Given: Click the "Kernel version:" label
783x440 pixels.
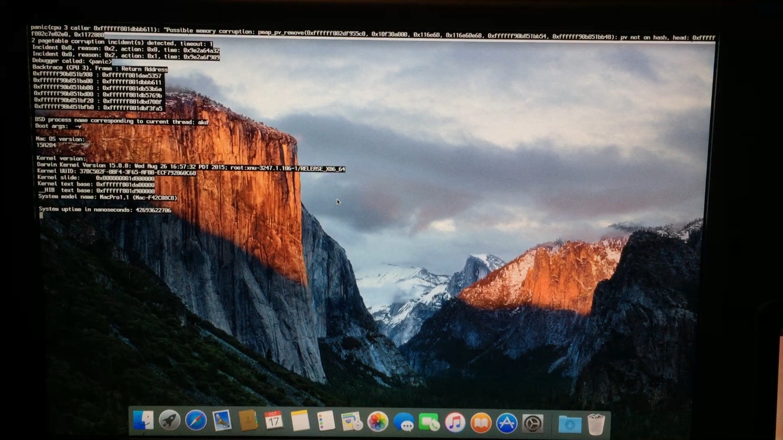Looking at the screenshot, I should 62,158.
